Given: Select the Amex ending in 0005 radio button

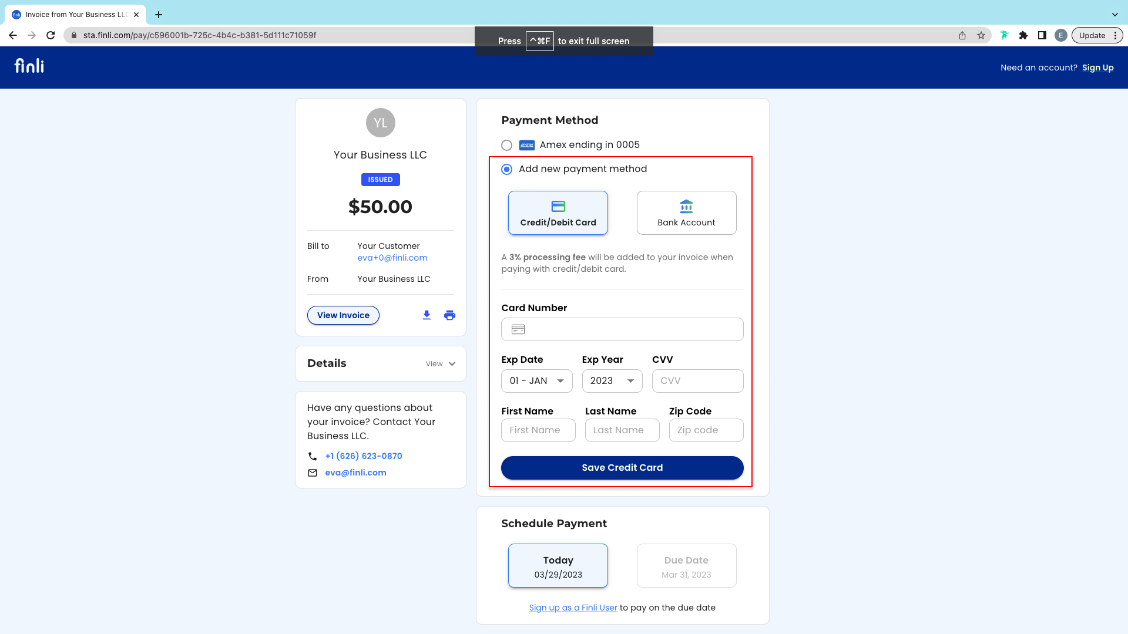Looking at the screenshot, I should [x=506, y=145].
